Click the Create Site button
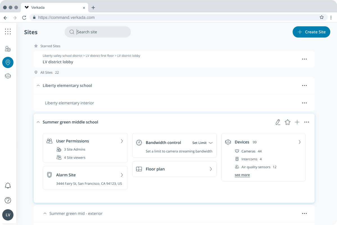 (311, 32)
